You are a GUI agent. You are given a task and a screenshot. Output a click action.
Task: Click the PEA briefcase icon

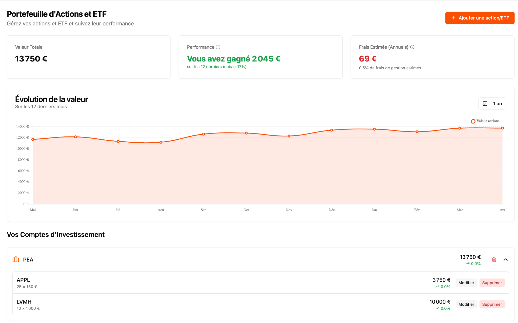(x=16, y=259)
